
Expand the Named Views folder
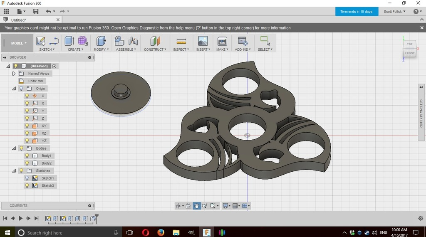[14, 74]
